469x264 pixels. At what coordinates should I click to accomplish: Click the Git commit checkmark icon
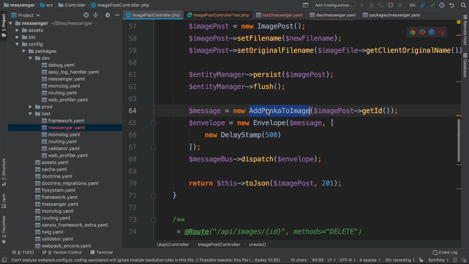point(432,5)
